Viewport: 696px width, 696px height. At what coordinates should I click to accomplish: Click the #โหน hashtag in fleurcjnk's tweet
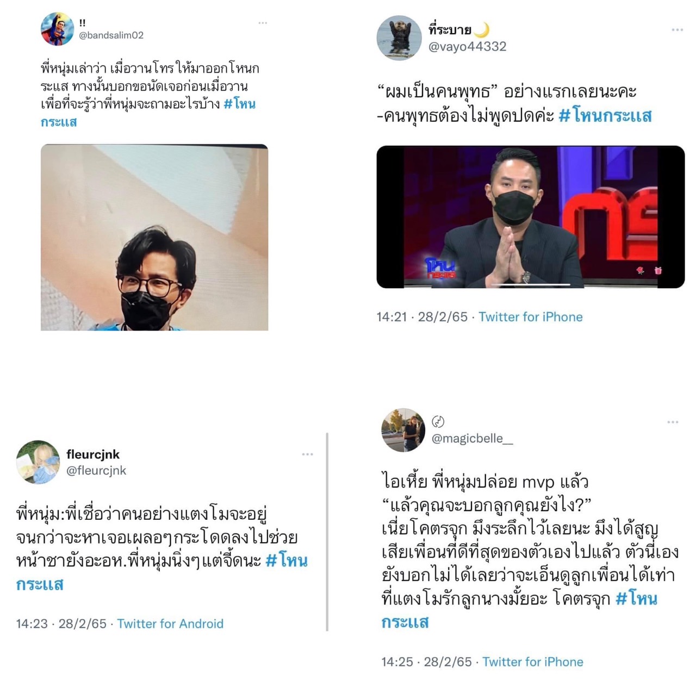tap(287, 560)
